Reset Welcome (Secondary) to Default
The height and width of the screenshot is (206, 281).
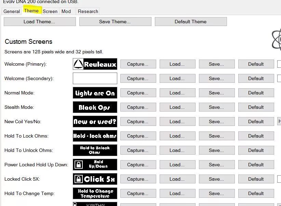(256, 78)
